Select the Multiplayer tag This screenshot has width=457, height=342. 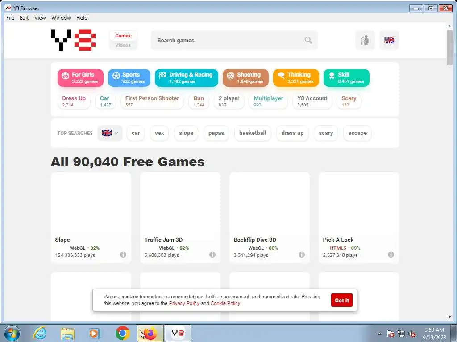268,101
